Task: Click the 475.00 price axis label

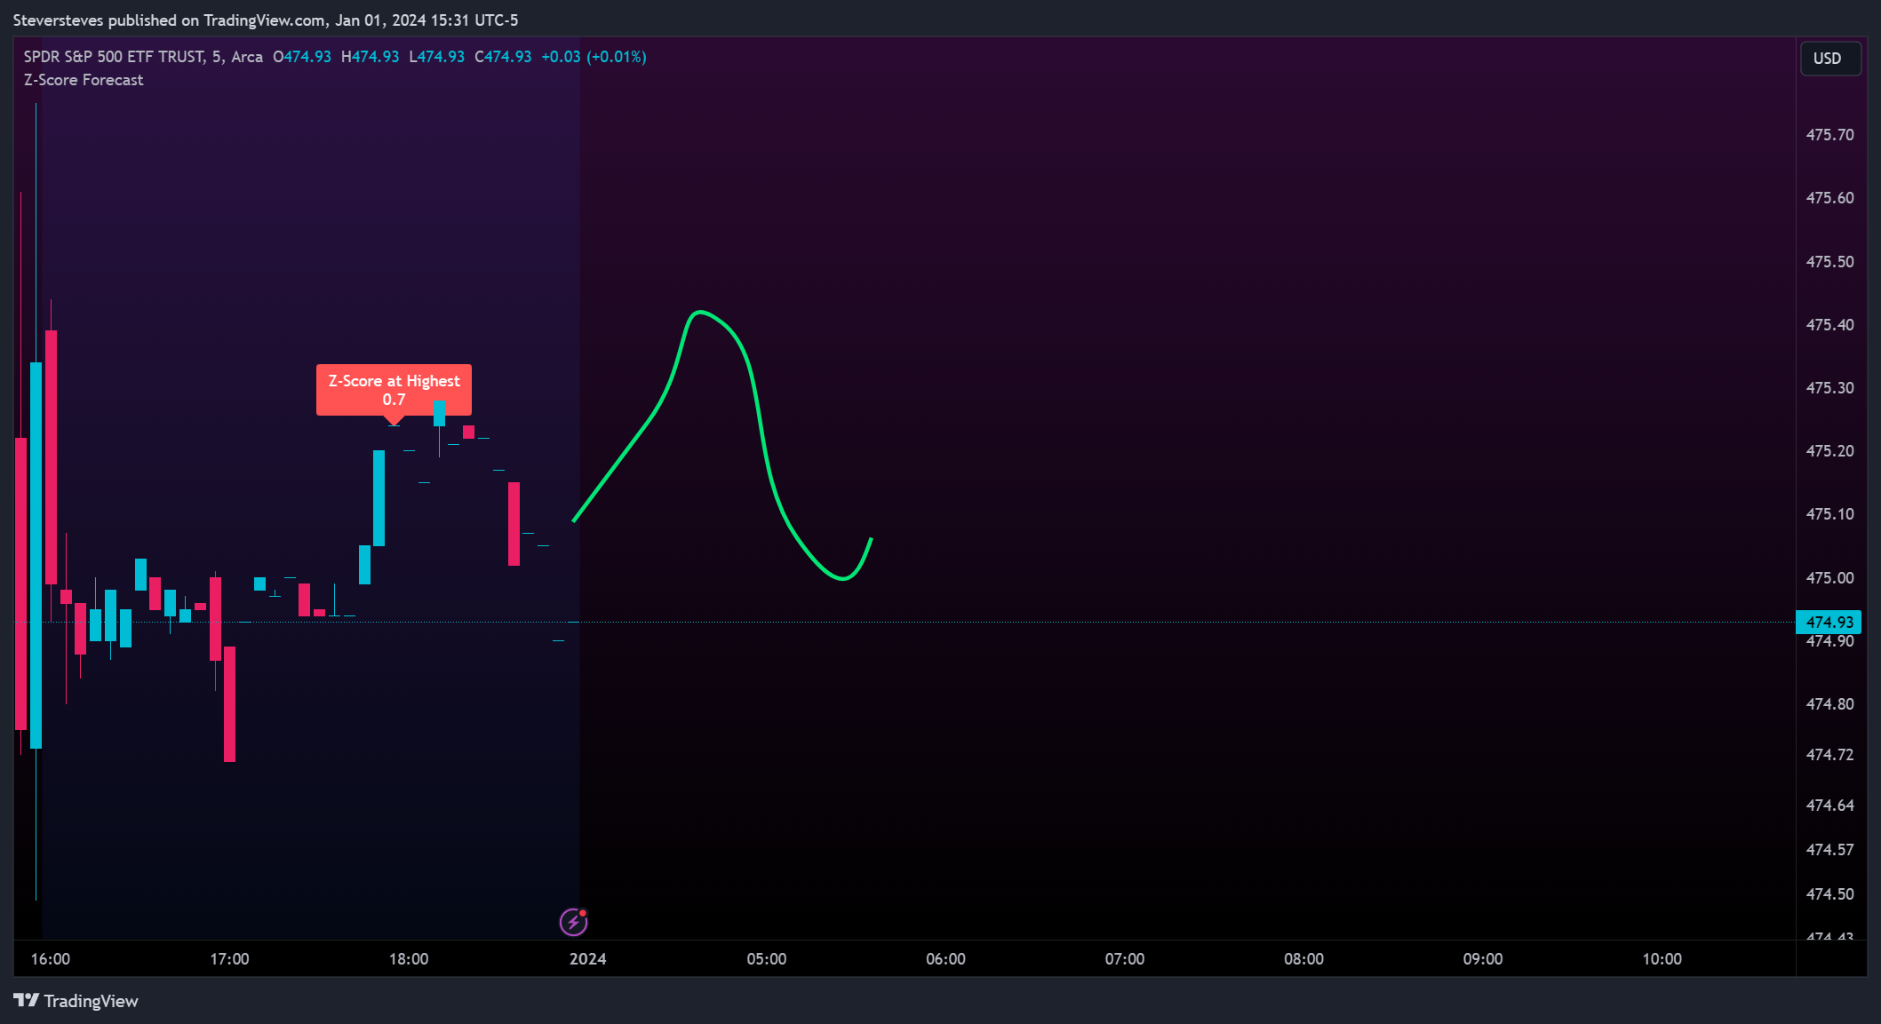Action: point(1830,578)
